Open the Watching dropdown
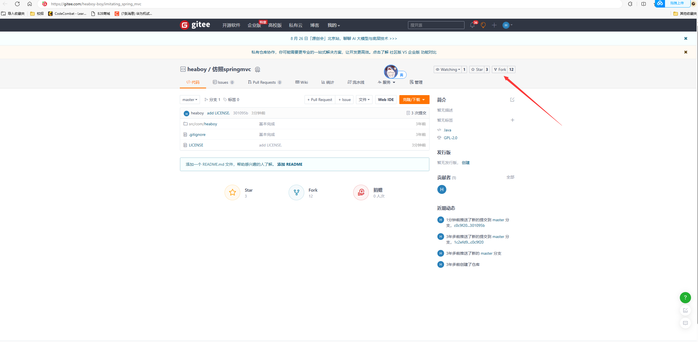 pyautogui.click(x=447, y=69)
